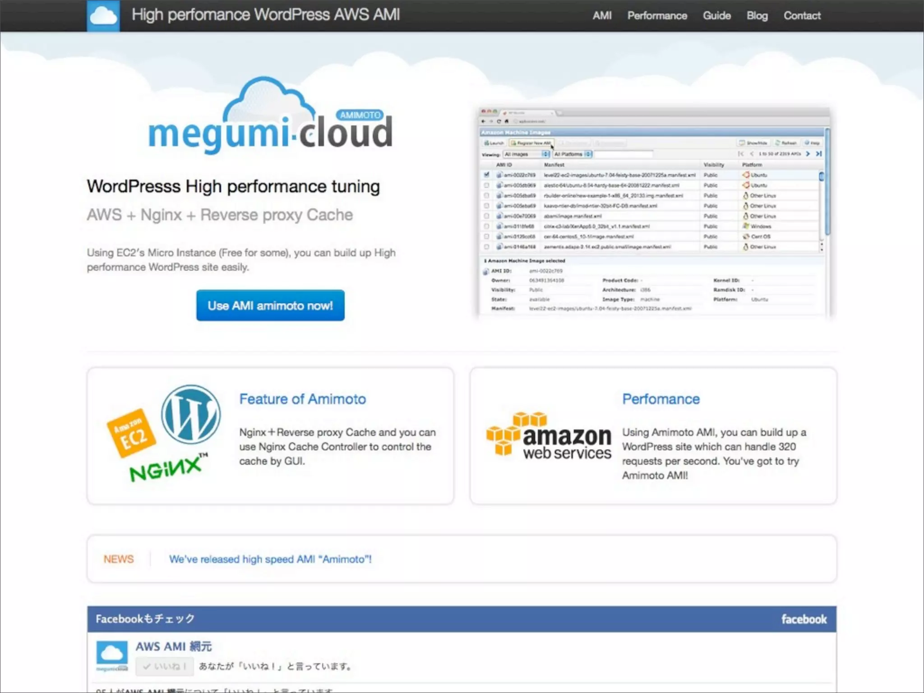The image size is (924, 693).
Task: Click the Amazon Machine Images screenshot thumbnail
Action: click(x=653, y=212)
